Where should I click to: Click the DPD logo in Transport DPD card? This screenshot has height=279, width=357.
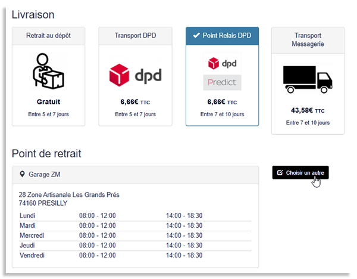click(x=135, y=76)
